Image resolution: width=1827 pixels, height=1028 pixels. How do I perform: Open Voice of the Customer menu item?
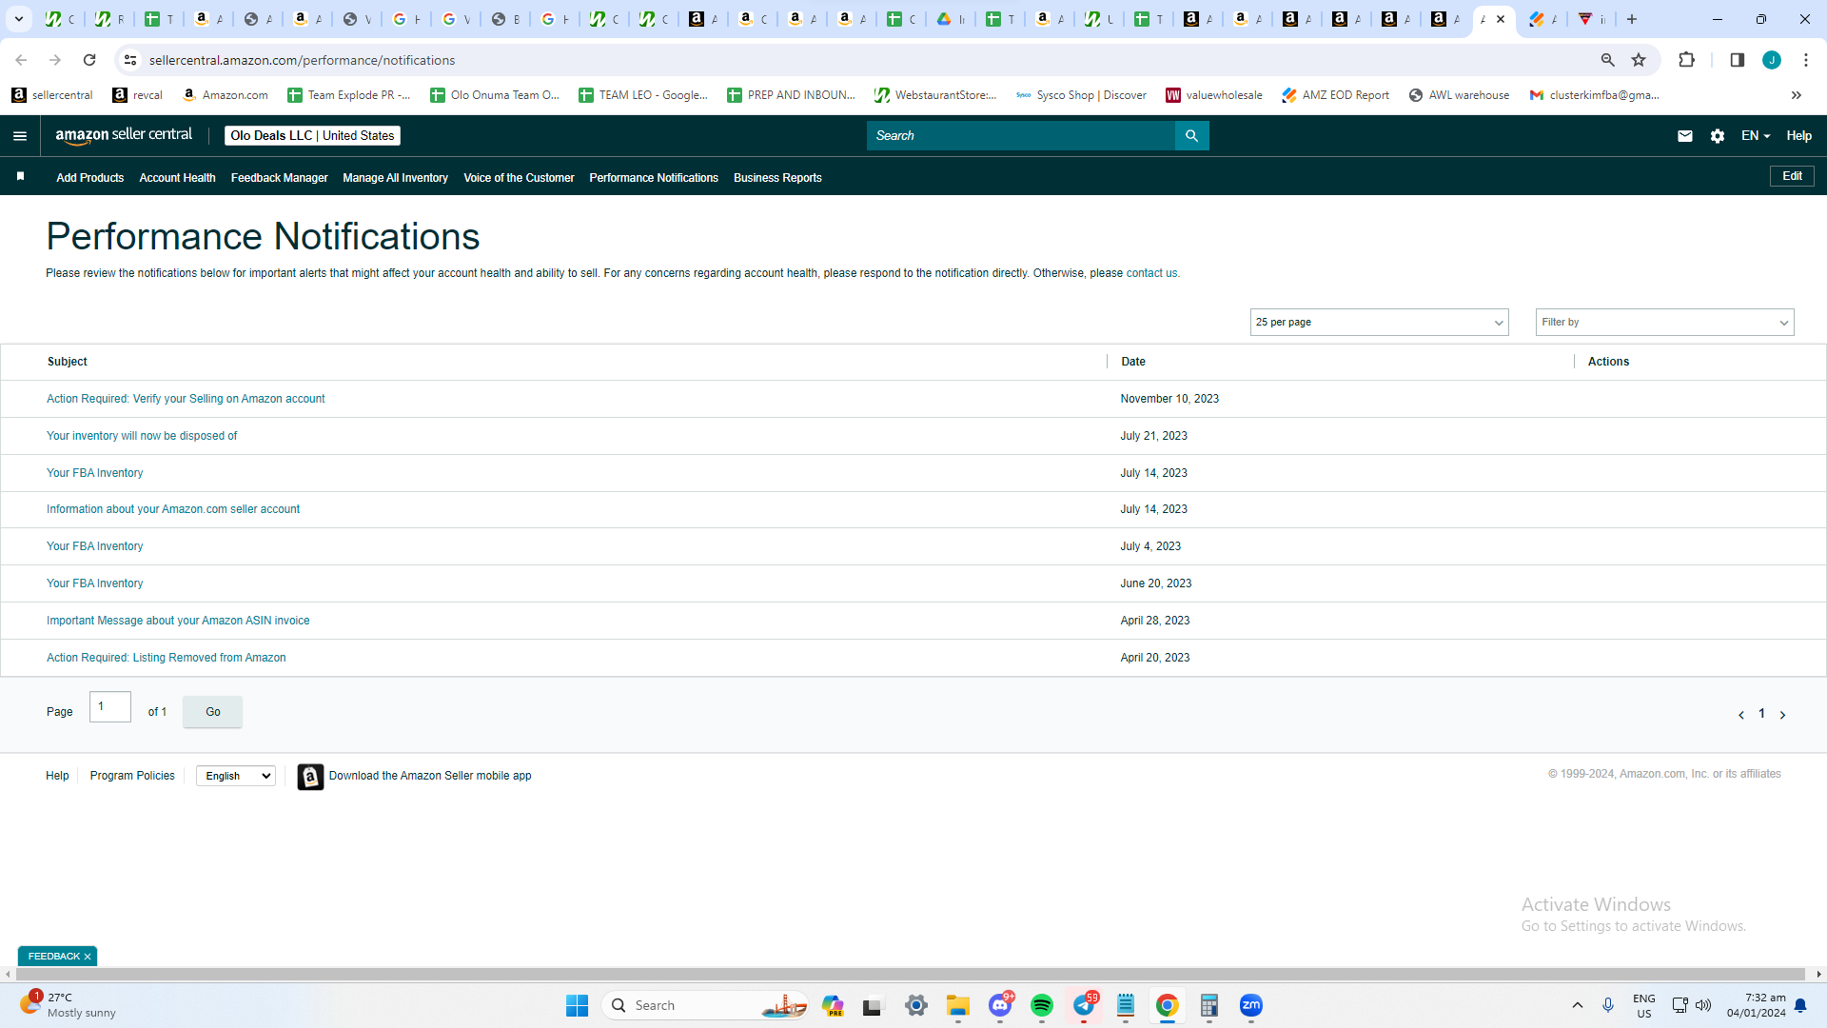(x=519, y=178)
